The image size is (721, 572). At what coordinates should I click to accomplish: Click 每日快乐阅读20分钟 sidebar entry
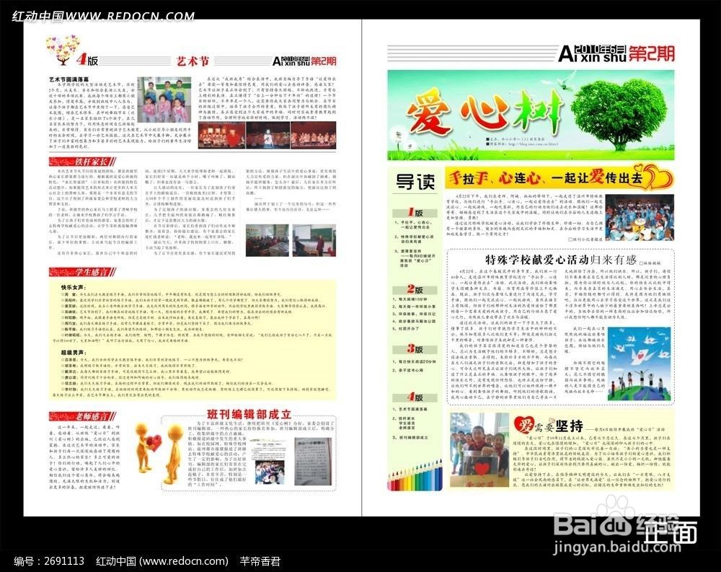tap(415, 361)
